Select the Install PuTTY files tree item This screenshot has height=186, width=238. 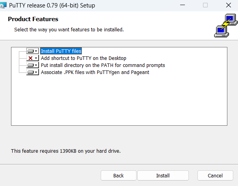pyautogui.click(x=61, y=51)
